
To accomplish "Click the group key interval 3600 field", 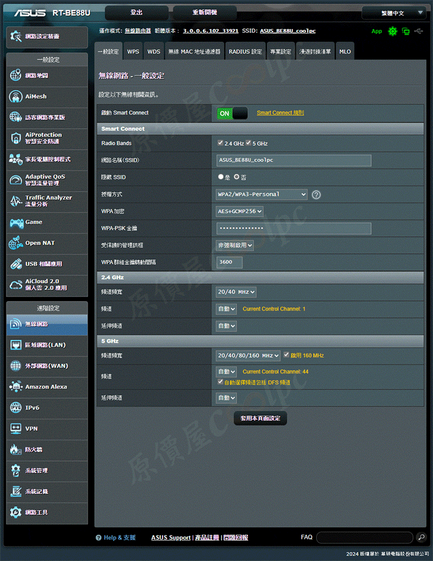I will pyautogui.click(x=229, y=262).
